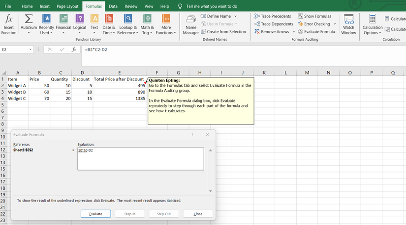
Task: Toggle Show Formulas view
Action: point(314,16)
